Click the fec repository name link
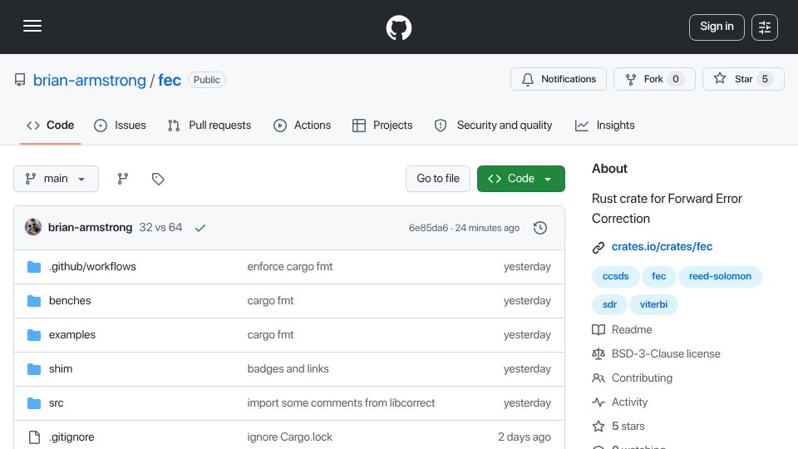The height and width of the screenshot is (449, 798). tap(170, 80)
